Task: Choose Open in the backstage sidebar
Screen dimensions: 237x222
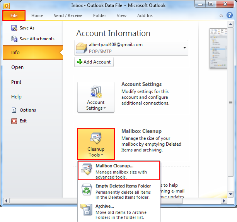Action: point(17,67)
